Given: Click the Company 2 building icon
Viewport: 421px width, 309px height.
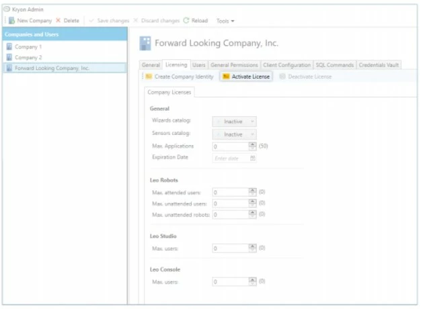Looking at the screenshot, I should [x=9, y=57].
